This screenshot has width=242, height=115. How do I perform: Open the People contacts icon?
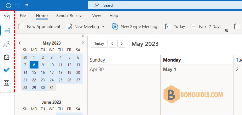pos(7,44)
